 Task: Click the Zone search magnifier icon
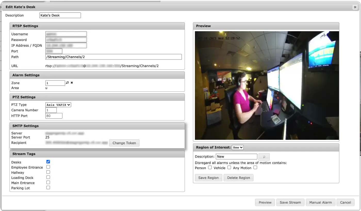[x=68, y=83]
